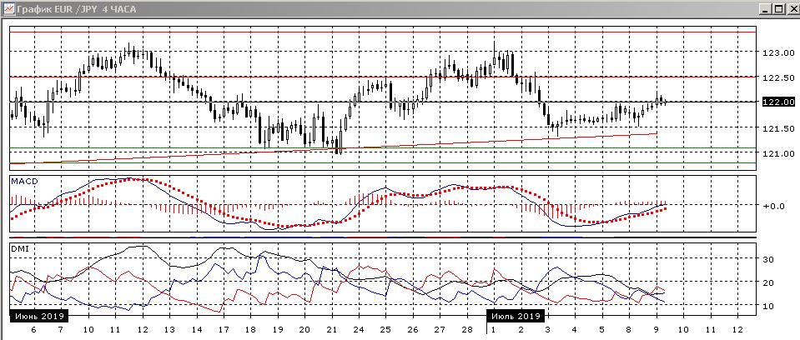
Task: Click the +0.0 MACD axis label
Action: [x=773, y=205]
